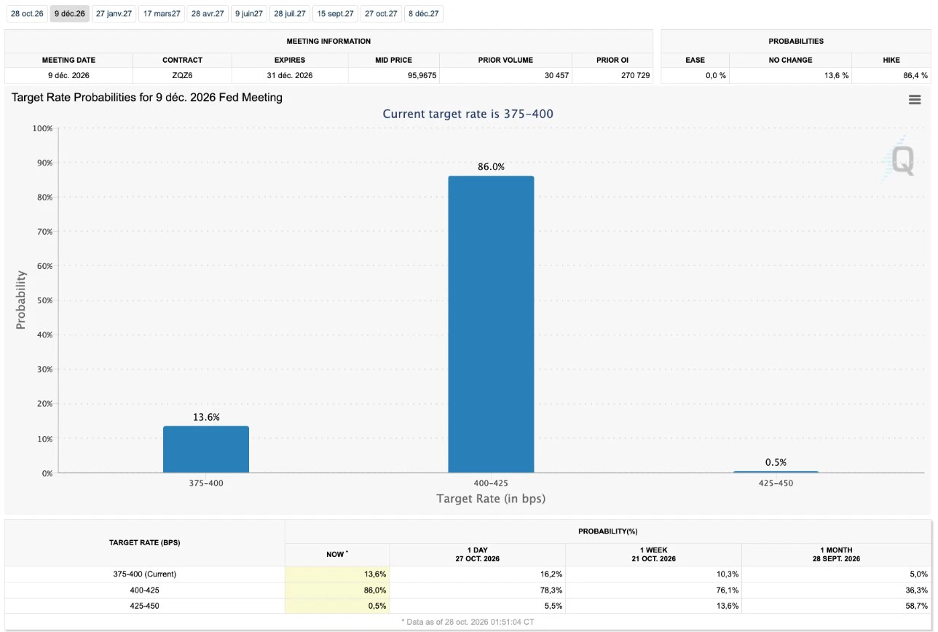Select the 9 déc.26 meeting tab
Viewport: 938px width, 632px height.
click(x=70, y=14)
